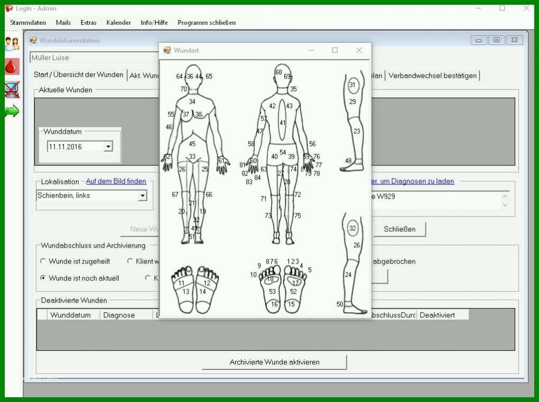Close the Wunddokumentation window

click(514, 40)
